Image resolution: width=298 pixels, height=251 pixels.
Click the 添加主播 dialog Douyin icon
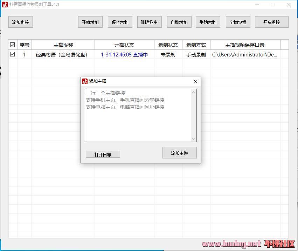(x=85, y=81)
